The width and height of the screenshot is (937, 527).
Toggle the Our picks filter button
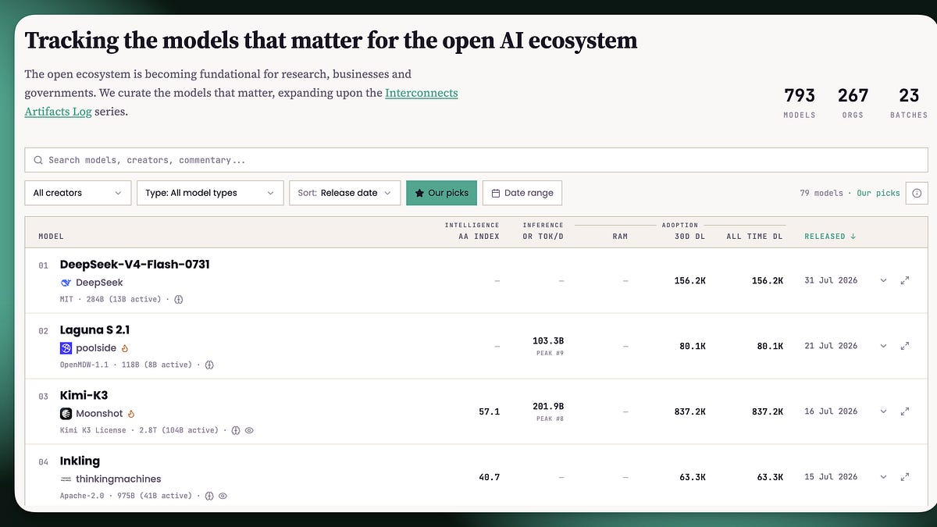tap(441, 193)
